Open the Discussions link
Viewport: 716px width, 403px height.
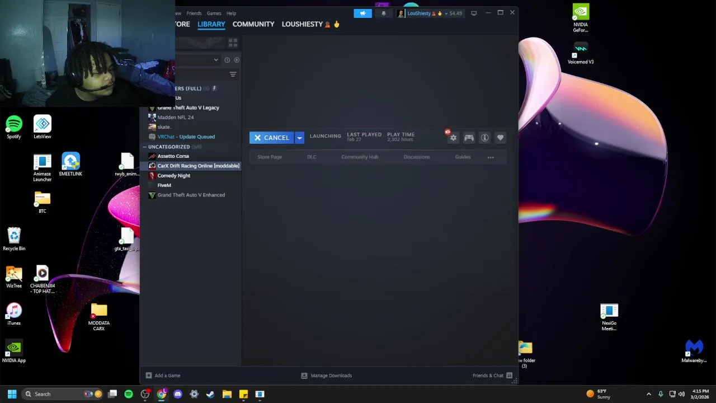coord(417,157)
